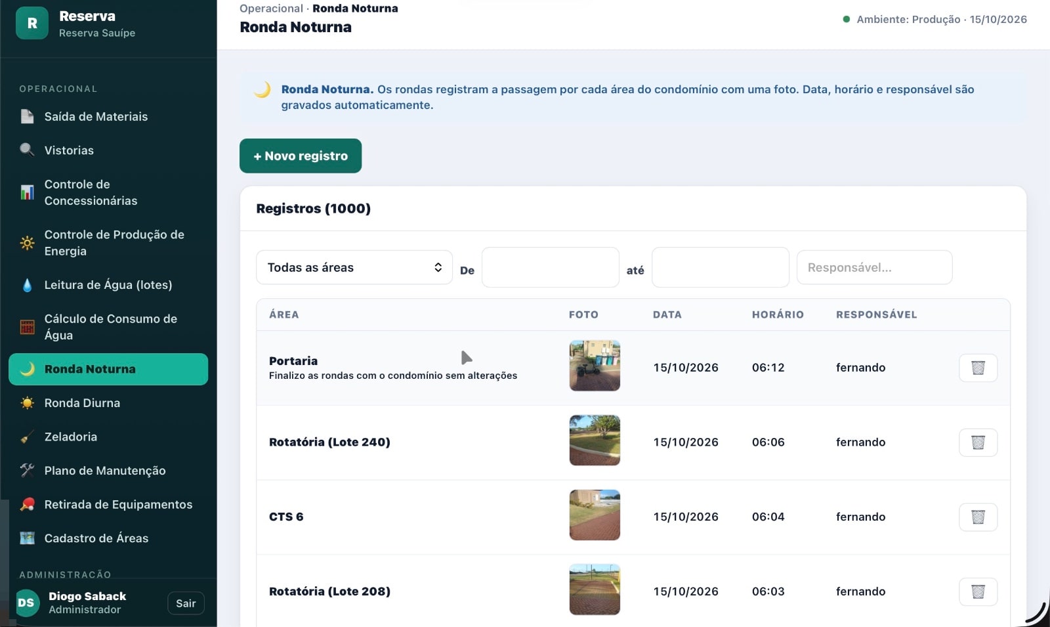Open the Saída de Materiais menu item
1050x627 pixels.
coord(108,116)
